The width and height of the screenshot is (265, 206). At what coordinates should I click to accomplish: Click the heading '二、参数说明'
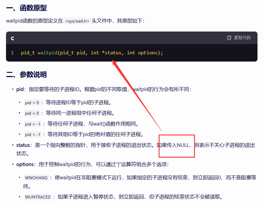tap(26, 74)
